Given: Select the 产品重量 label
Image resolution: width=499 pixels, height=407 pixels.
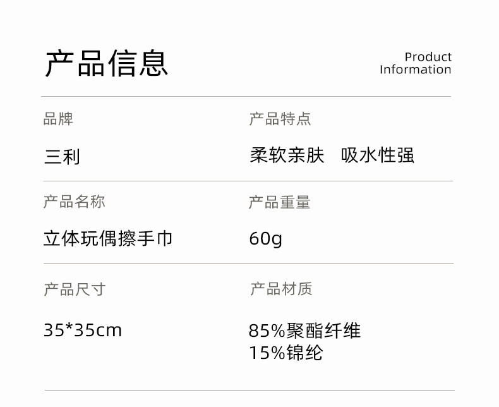Looking at the screenshot, I should tap(279, 202).
